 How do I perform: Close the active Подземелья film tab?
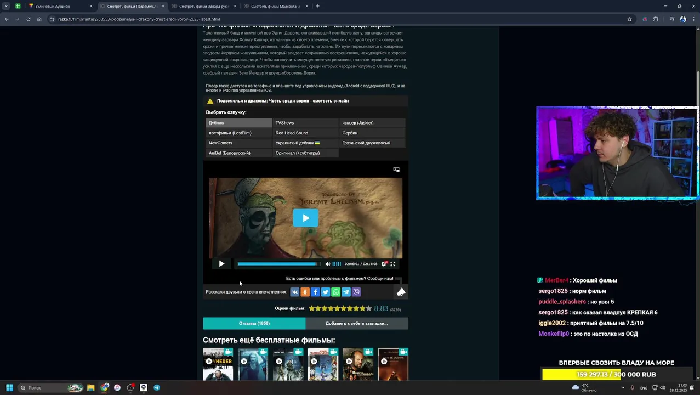click(x=163, y=6)
